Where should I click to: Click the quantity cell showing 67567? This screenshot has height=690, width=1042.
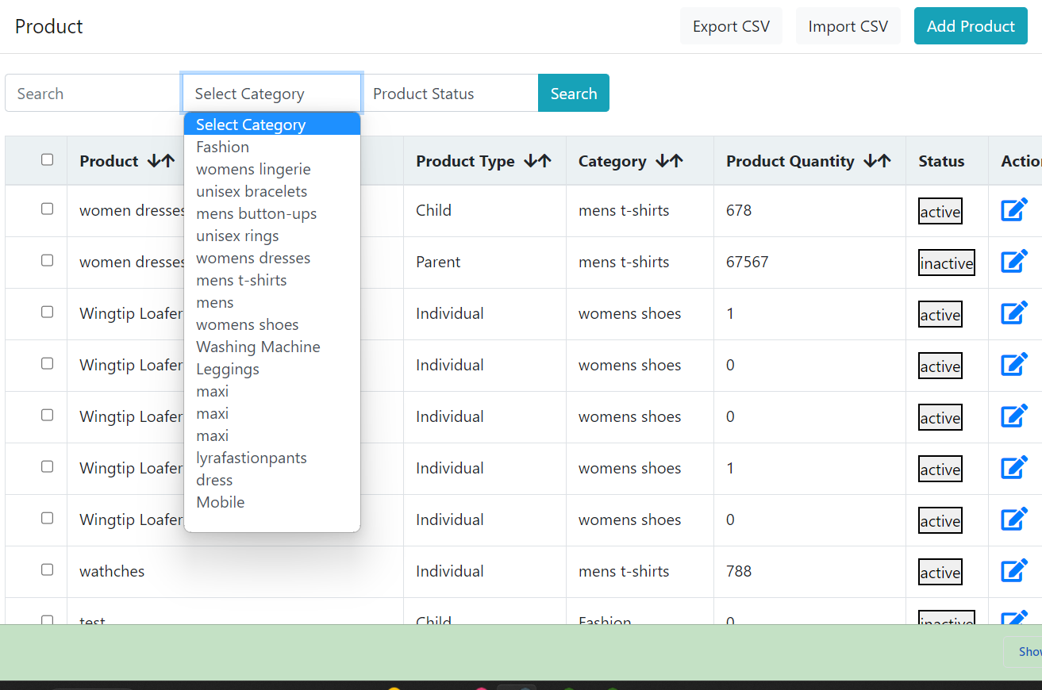(809, 262)
